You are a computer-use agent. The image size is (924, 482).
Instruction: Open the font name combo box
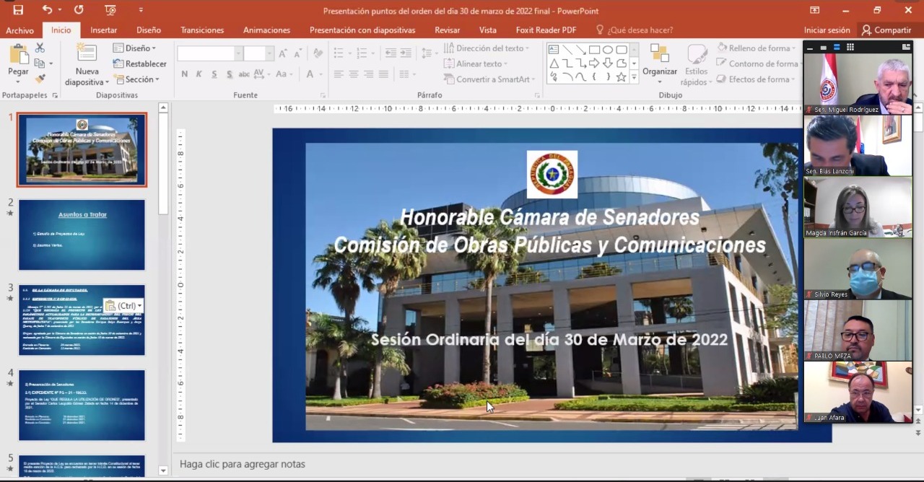coord(209,53)
